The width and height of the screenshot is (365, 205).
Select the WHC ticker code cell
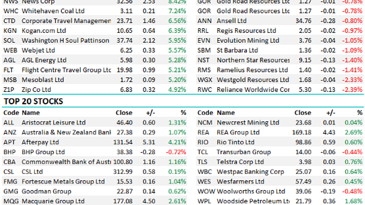coord(11,11)
